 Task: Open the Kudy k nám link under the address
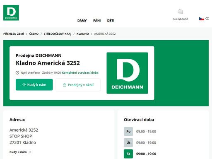click(x=18, y=152)
